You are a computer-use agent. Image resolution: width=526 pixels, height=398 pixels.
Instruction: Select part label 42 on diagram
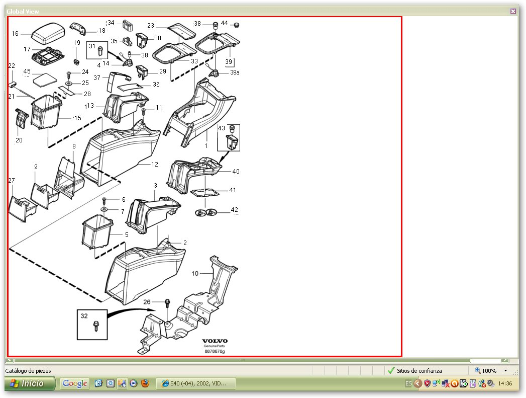click(235, 210)
